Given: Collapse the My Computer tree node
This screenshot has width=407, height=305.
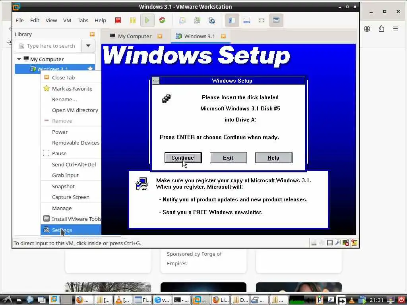Looking at the screenshot, I should click(19, 59).
